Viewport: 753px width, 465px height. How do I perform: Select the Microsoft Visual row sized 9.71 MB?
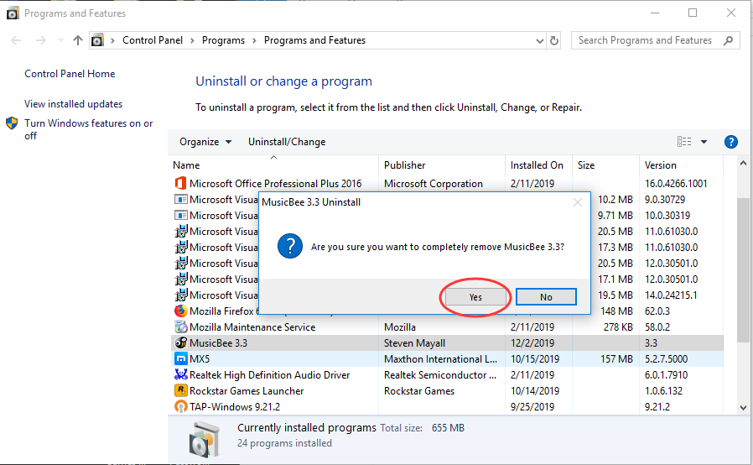[447, 215]
